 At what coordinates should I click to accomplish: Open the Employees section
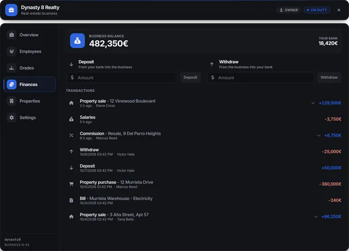pos(29,51)
